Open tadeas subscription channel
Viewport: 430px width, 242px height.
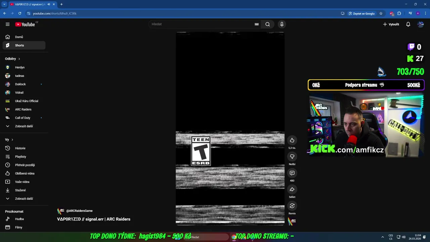tap(24, 76)
